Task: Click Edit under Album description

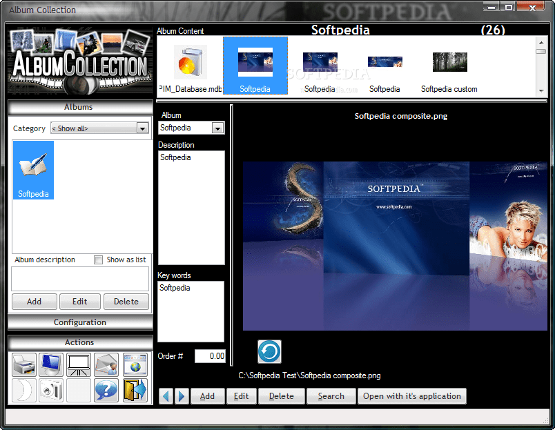Action: point(80,302)
